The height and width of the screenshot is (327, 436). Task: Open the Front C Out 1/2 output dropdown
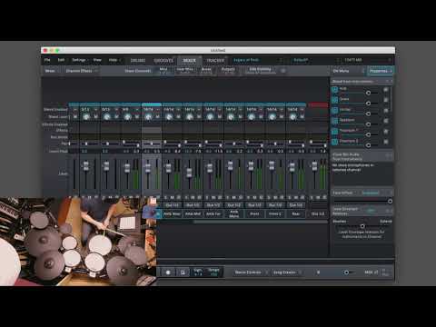tap(275, 205)
